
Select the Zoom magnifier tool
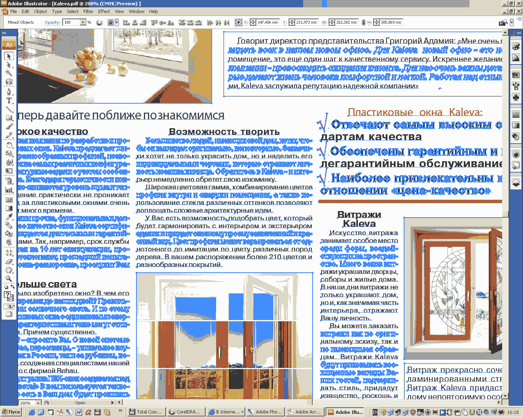(9, 279)
